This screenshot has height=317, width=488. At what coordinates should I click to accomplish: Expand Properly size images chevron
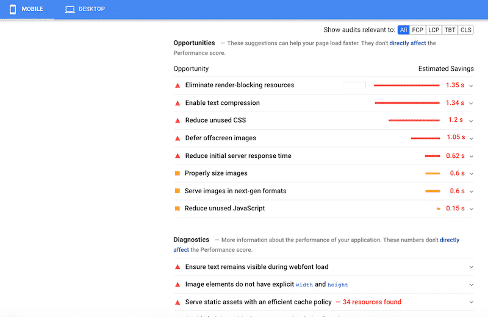[472, 174]
